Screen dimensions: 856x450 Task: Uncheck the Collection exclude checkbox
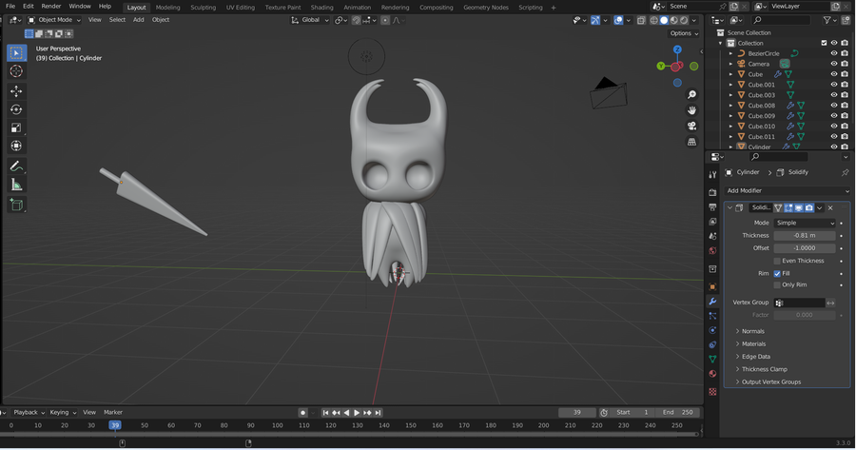(824, 43)
